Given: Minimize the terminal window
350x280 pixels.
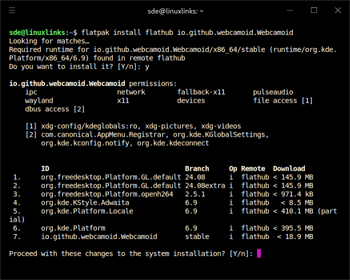Looking at the screenshot, I should [x=289, y=10].
